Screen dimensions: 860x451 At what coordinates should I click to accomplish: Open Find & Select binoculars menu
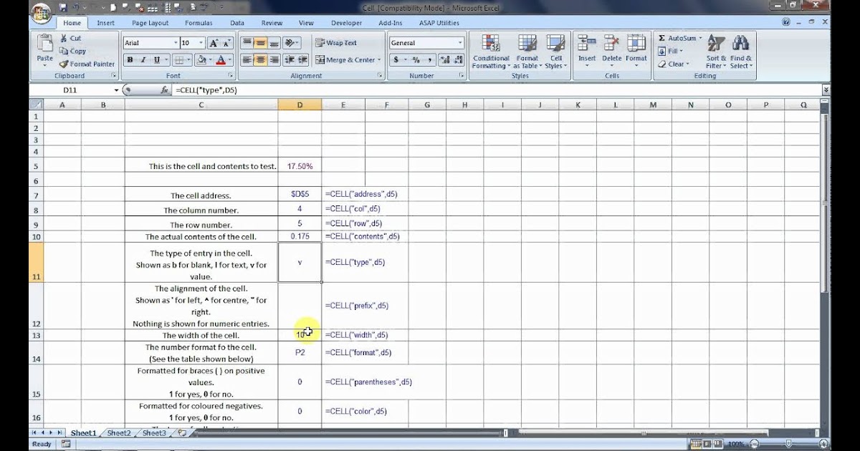(x=741, y=52)
